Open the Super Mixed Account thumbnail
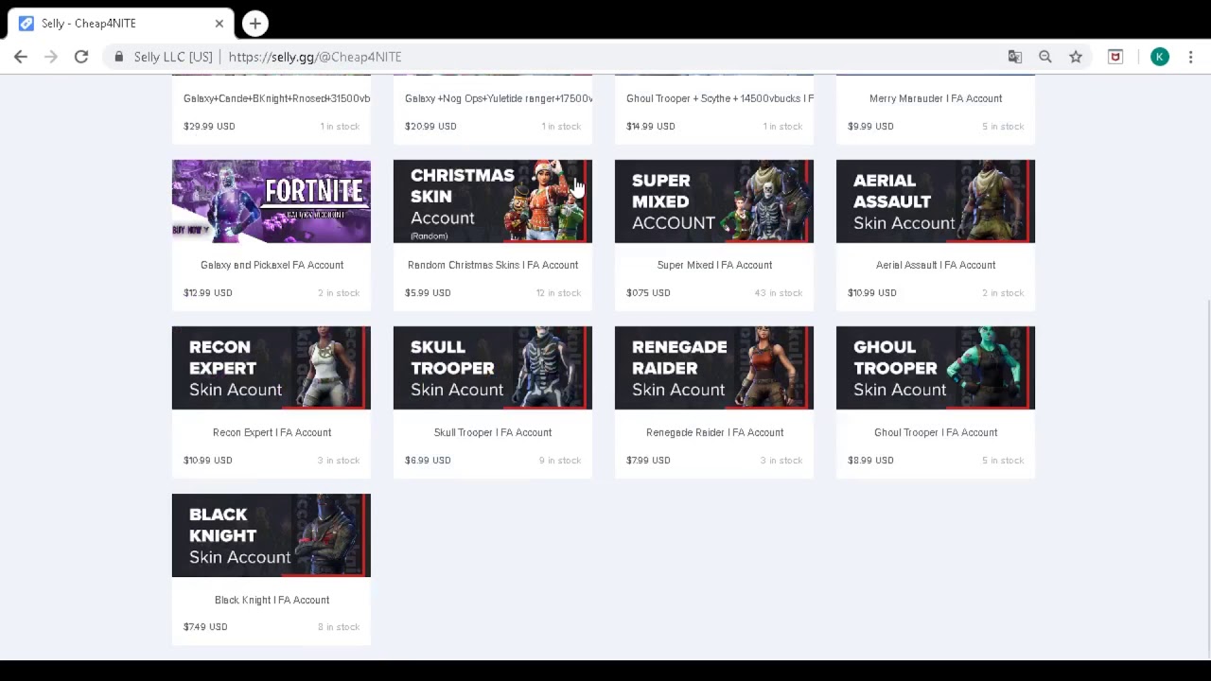This screenshot has height=681, width=1211. (x=714, y=201)
